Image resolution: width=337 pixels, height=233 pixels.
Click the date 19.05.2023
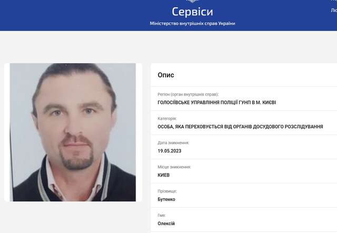[170, 151]
